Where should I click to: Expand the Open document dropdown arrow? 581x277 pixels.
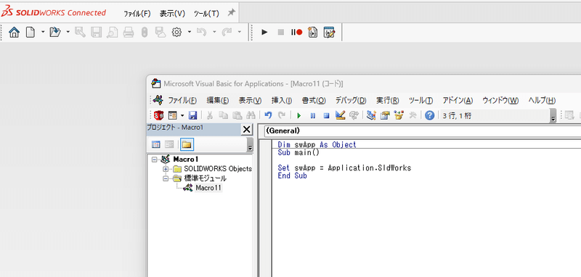tap(68, 32)
